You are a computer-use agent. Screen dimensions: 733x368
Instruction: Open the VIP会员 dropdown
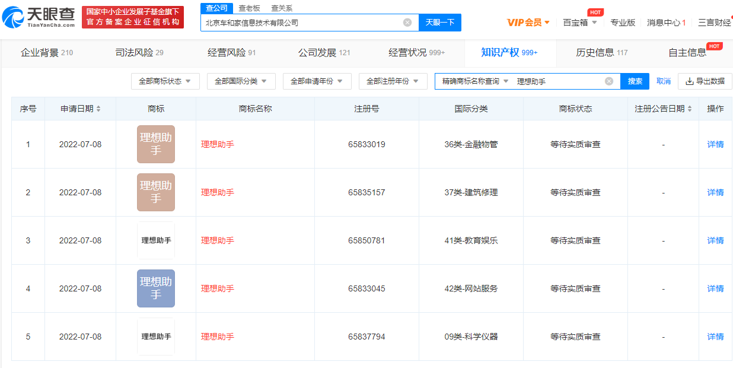528,23
